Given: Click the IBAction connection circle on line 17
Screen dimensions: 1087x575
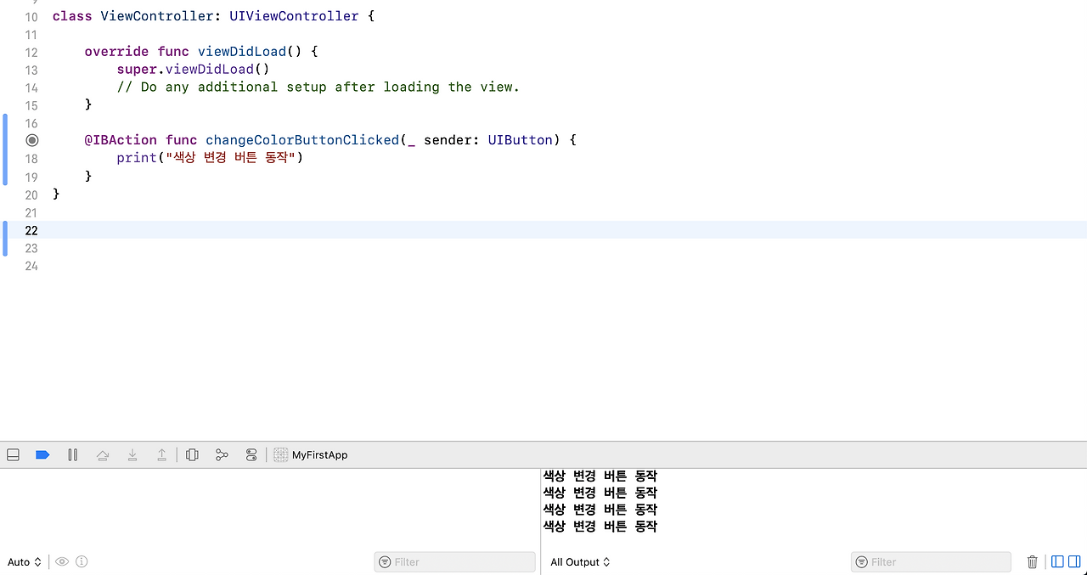Looking at the screenshot, I should click(x=32, y=140).
